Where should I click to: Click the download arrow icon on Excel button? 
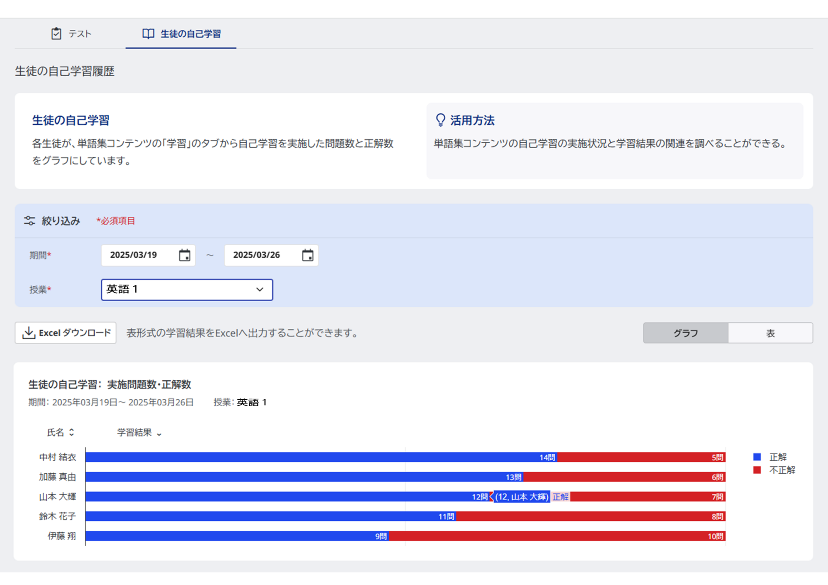pos(28,333)
